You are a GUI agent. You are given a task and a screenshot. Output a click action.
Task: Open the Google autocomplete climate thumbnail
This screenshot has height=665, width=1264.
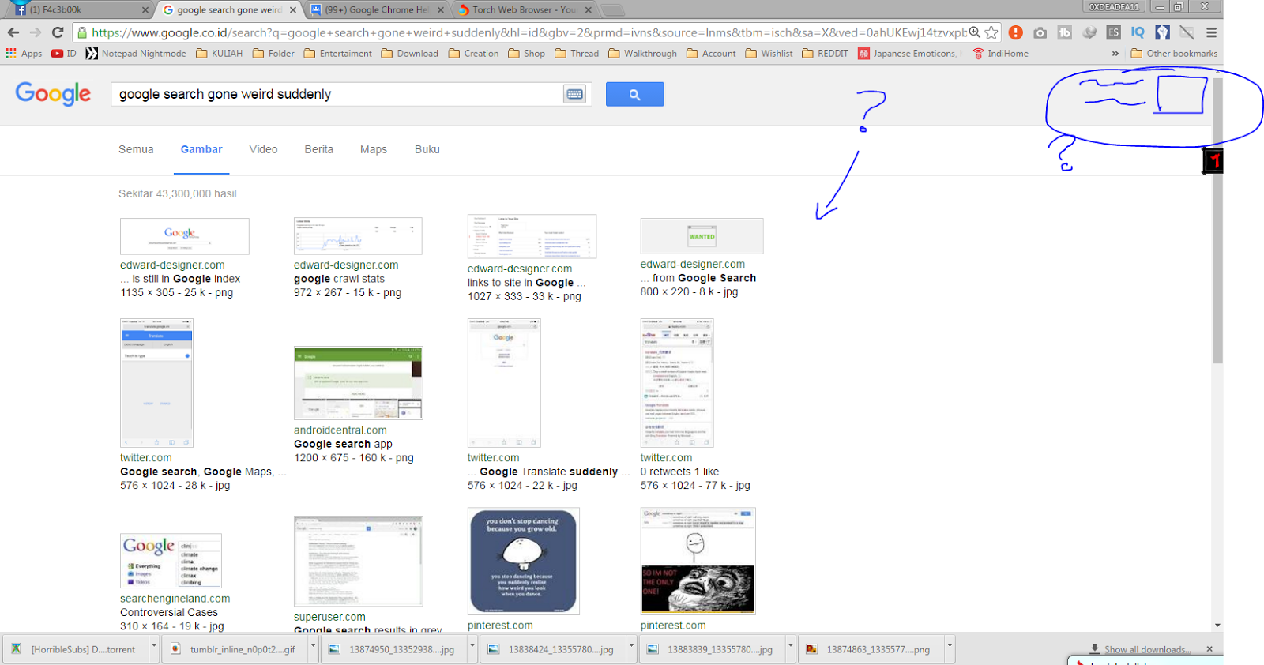(x=171, y=561)
